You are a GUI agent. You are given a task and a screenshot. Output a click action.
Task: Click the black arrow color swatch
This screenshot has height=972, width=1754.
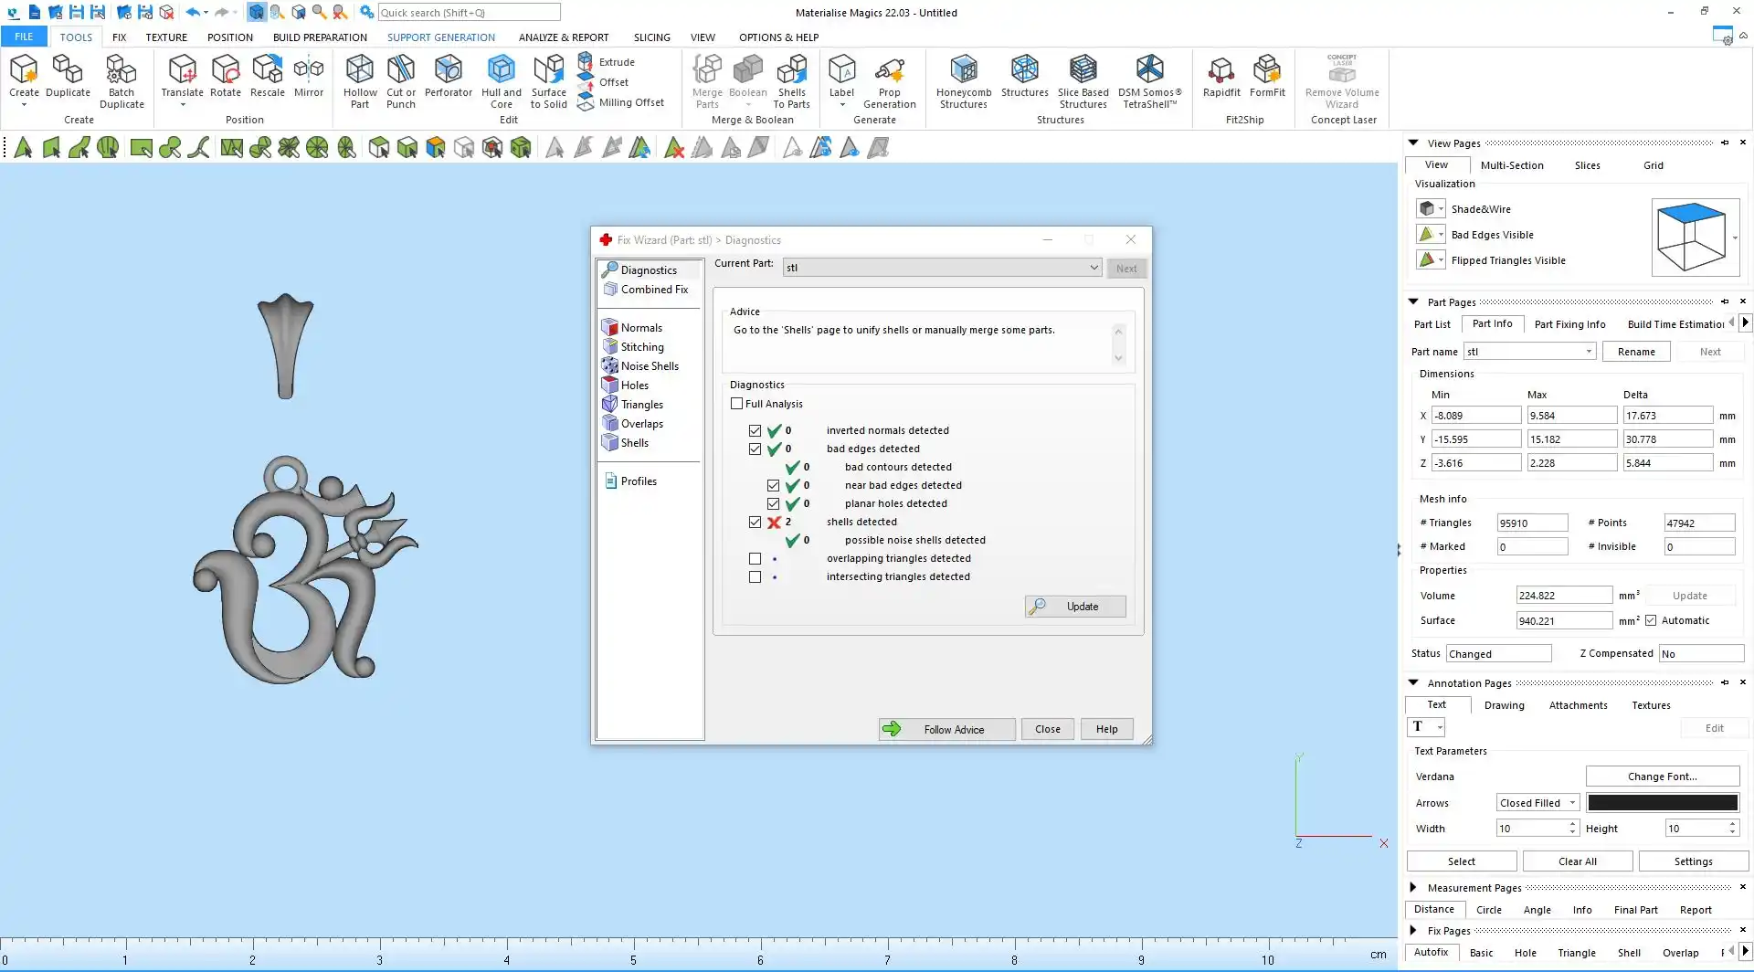pos(1662,803)
